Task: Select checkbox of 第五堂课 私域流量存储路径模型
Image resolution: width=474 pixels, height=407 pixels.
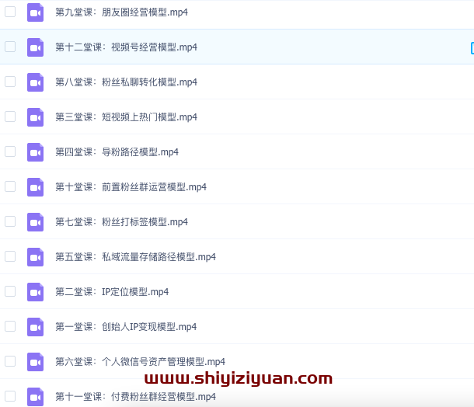Action: pos(10,256)
